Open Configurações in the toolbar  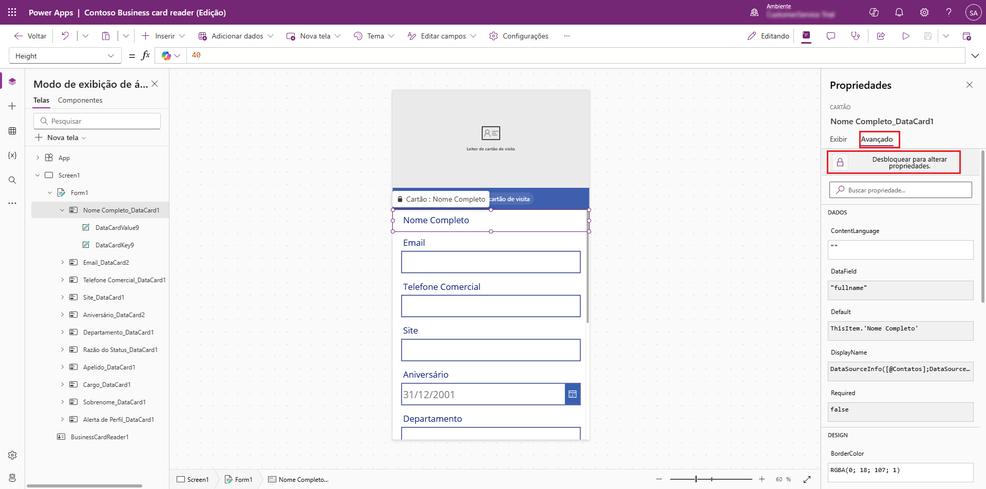(x=519, y=36)
